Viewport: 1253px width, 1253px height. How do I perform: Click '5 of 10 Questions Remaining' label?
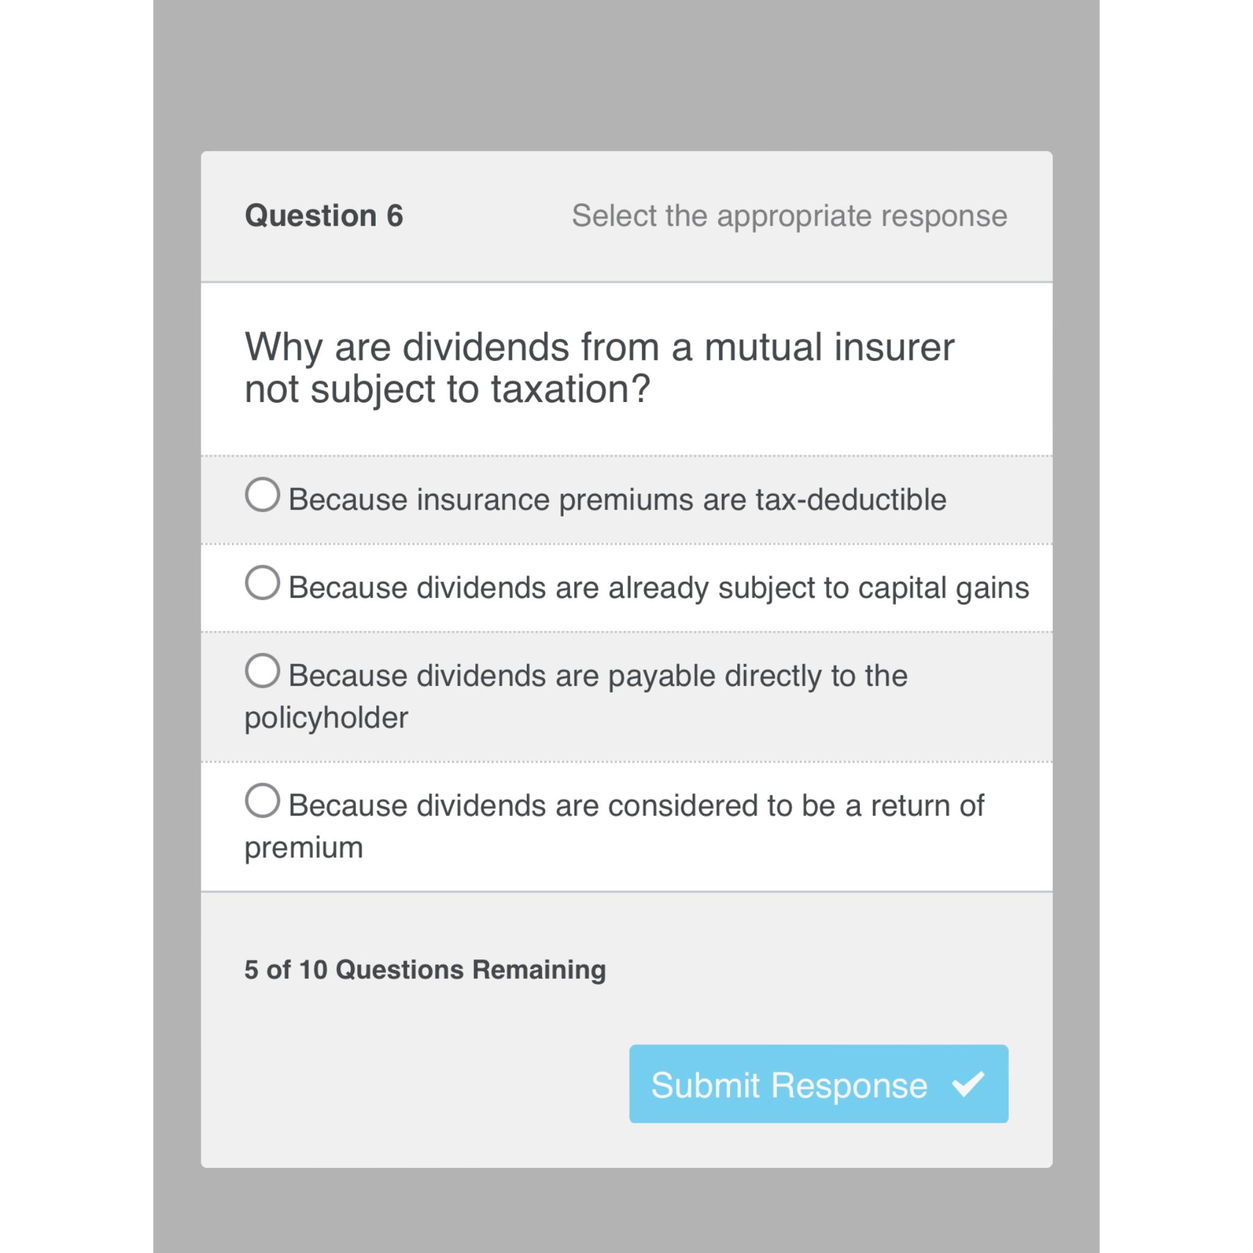[424, 968]
